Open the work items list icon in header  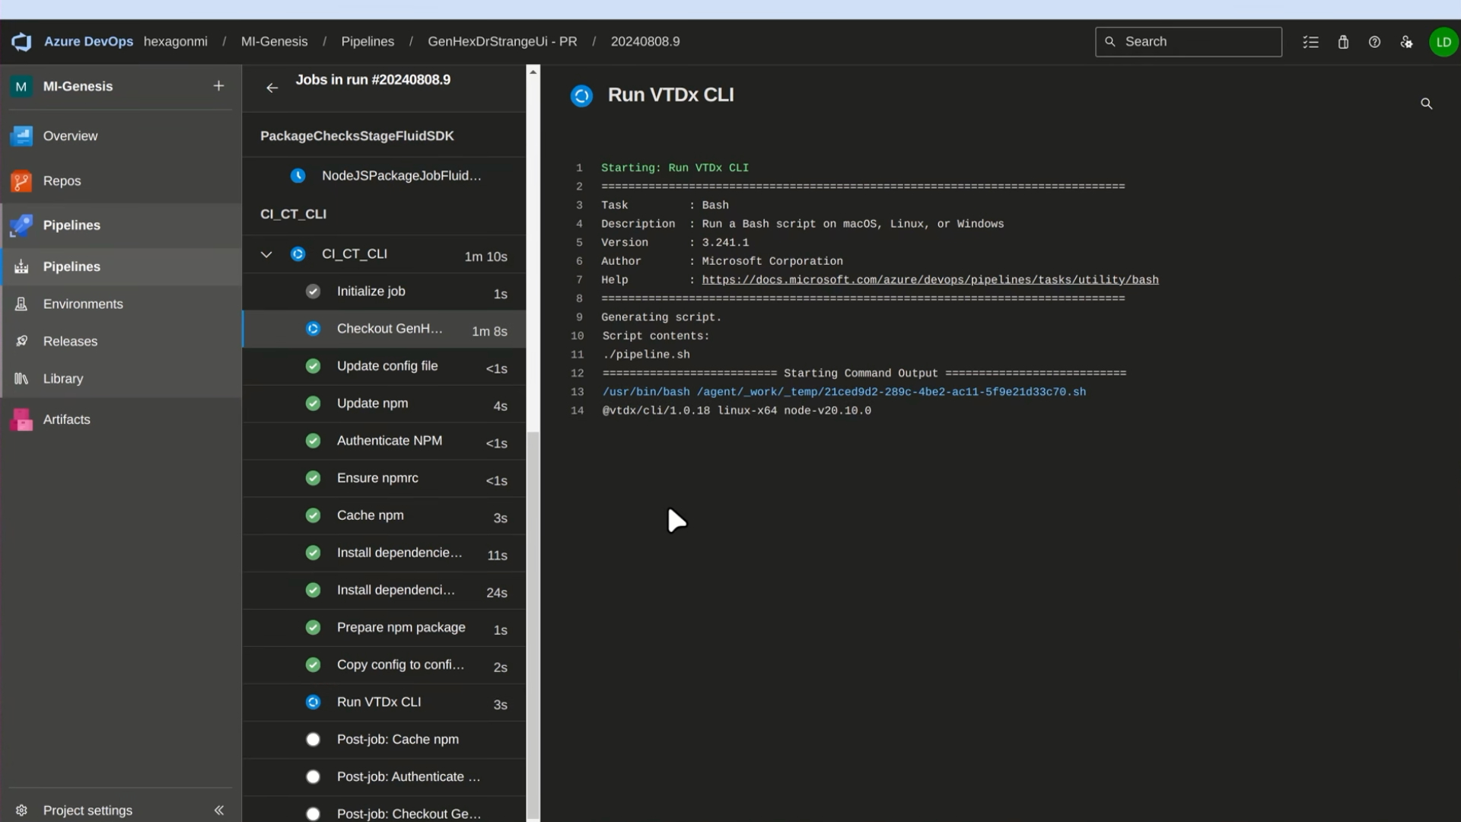pyautogui.click(x=1310, y=42)
